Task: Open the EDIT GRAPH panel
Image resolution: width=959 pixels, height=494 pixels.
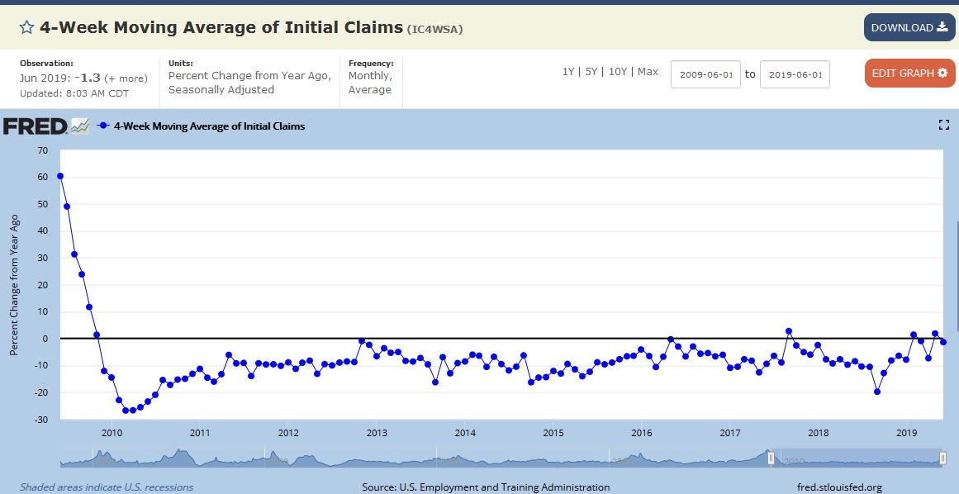Action: (909, 73)
